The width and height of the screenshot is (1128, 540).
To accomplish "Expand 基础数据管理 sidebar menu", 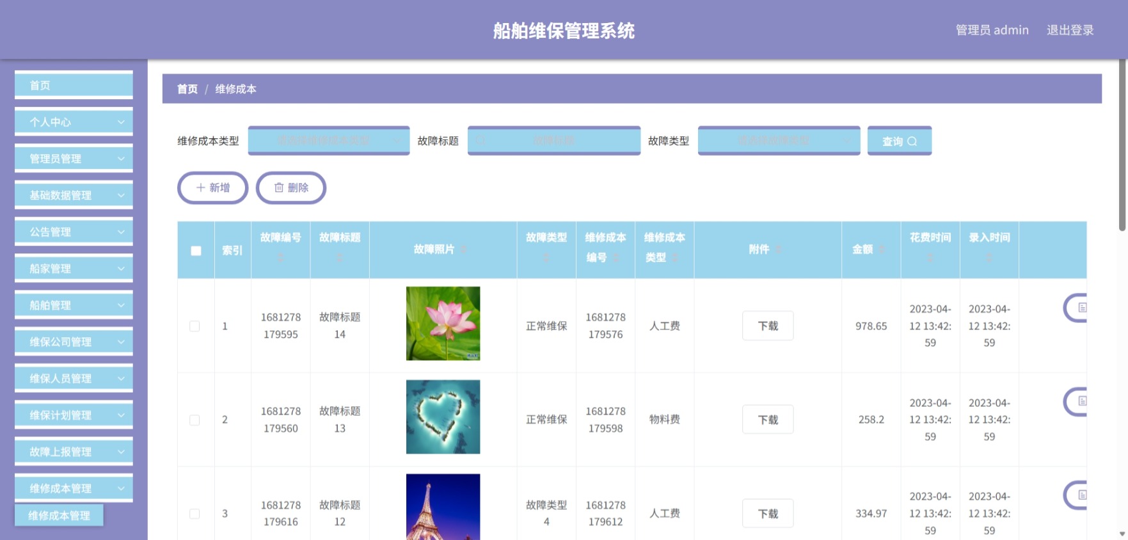I will click(x=74, y=195).
